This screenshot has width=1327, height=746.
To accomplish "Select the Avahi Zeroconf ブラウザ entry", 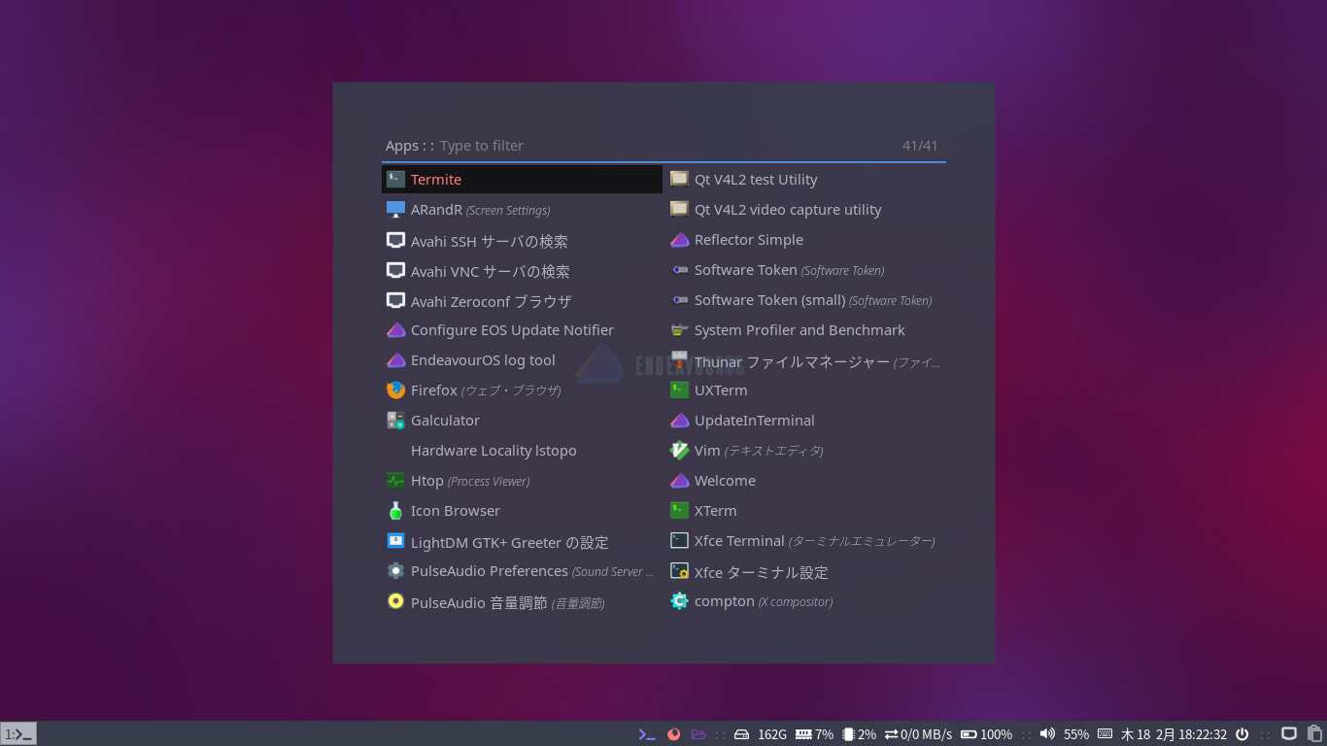I will pos(522,300).
